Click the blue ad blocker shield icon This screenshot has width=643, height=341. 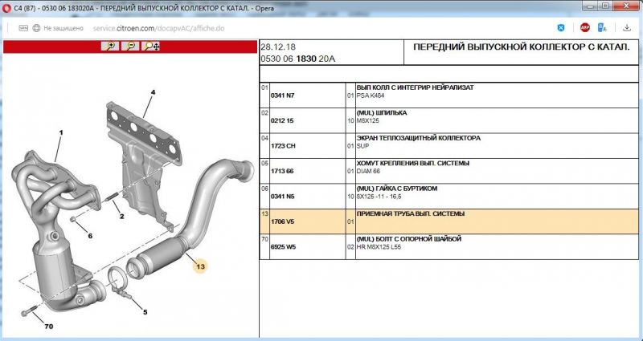click(560, 26)
